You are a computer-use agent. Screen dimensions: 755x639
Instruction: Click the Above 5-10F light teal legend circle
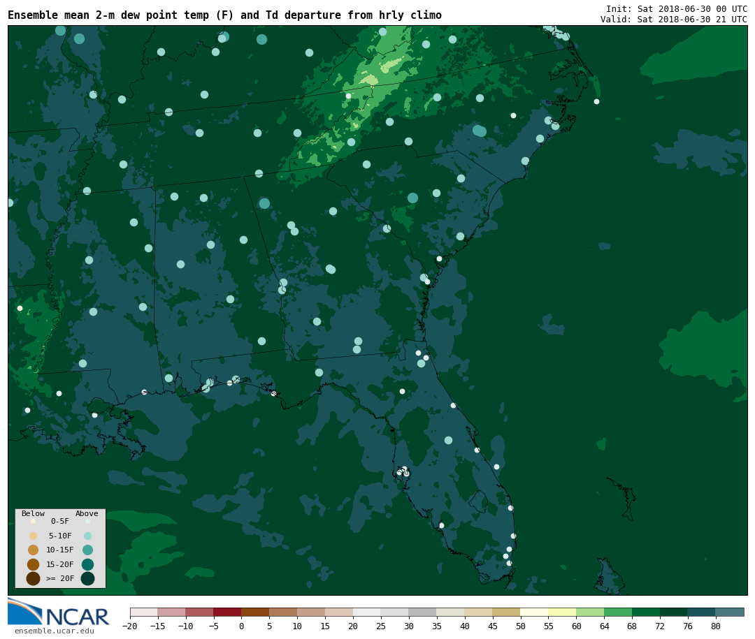87,536
